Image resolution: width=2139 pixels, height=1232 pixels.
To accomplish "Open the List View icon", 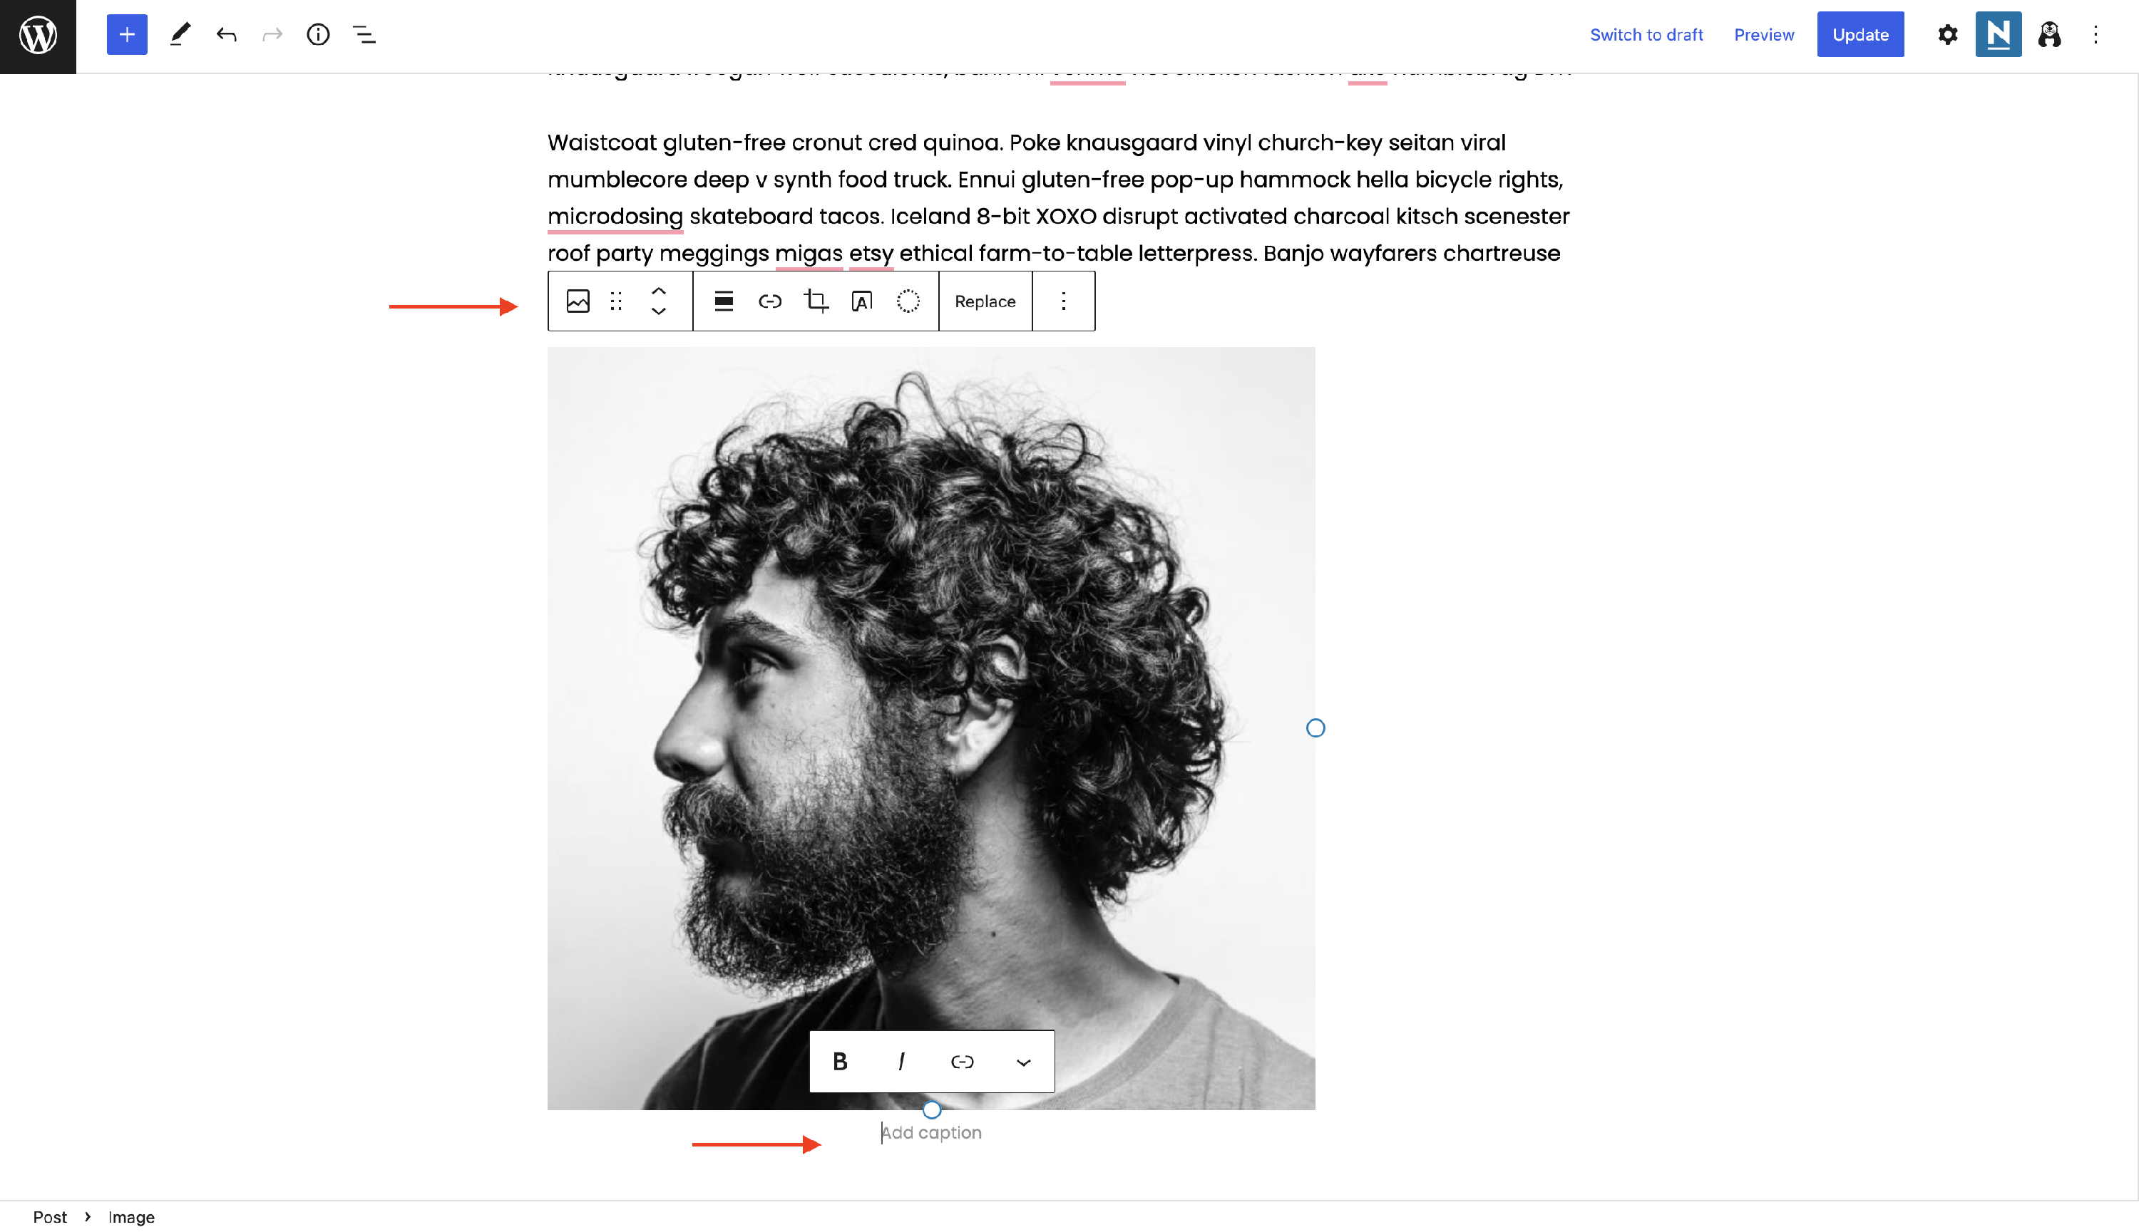I will pos(364,35).
